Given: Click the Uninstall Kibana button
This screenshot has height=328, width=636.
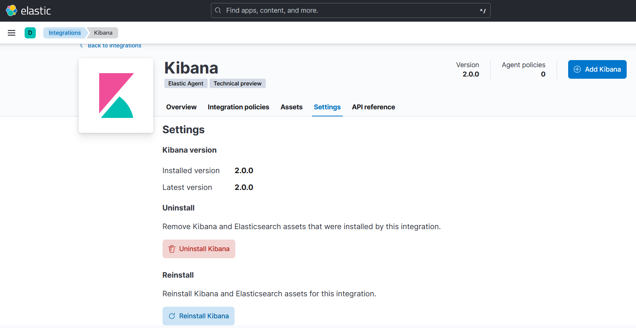Looking at the screenshot, I should (199, 249).
